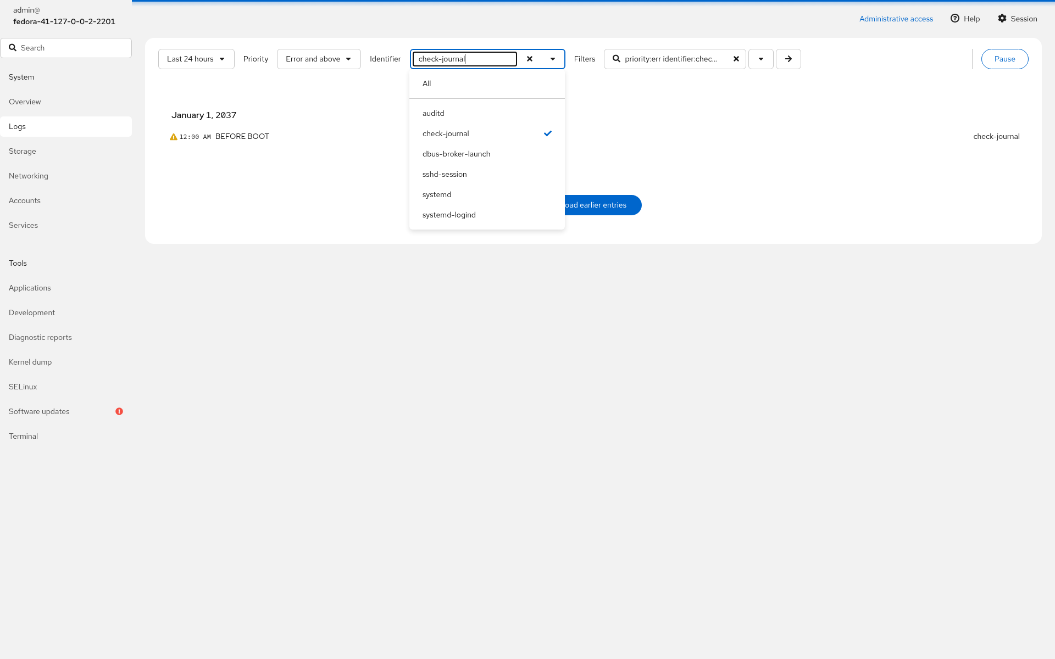
Task: Pick sshd-session from the identifier list
Action: [487, 174]
